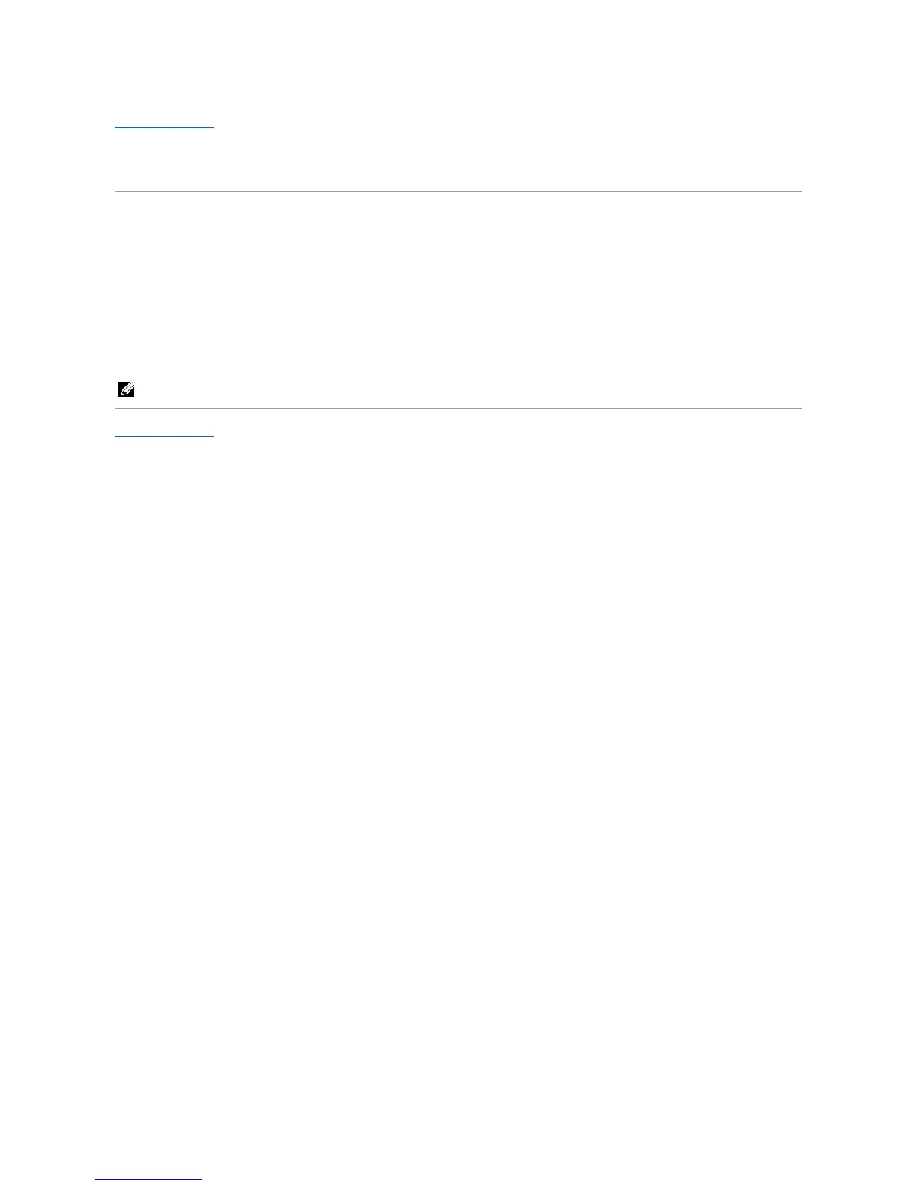The height and width of the screenshot is (1186, 917).
Task: Open the blue underlined link at page top
Action: [x=164, y=128]
